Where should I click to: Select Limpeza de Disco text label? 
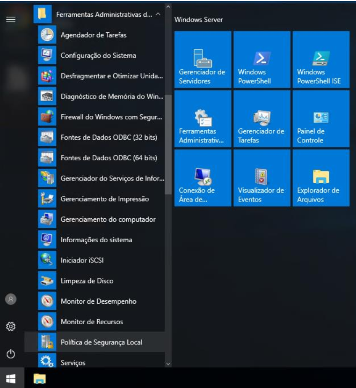click(87, 281)
